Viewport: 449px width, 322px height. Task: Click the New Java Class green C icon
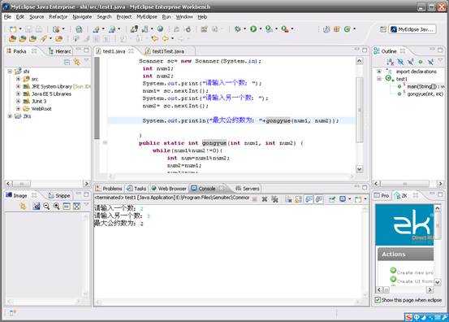[347, 29]
